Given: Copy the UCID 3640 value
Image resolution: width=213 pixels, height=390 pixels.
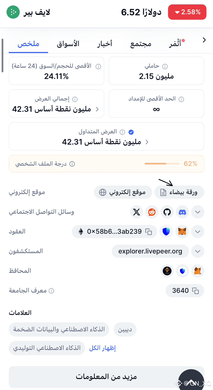Looking at the screenshot, I should (x=196, y=291).
